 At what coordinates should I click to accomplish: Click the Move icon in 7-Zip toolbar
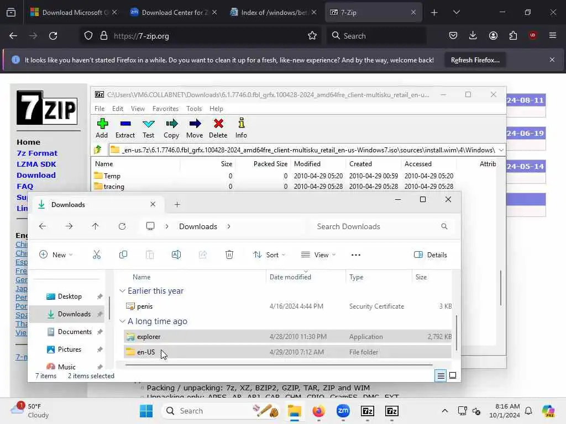195,128
